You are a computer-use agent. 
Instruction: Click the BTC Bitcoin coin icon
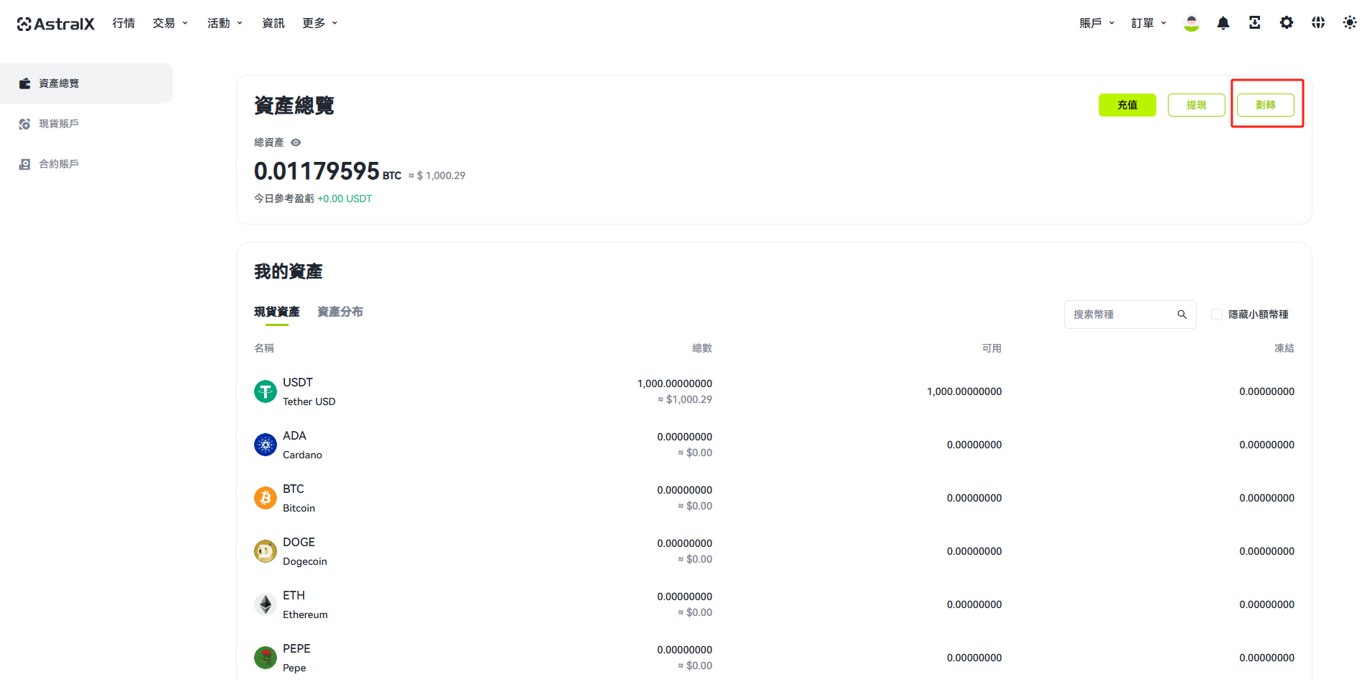click(266, 498)
